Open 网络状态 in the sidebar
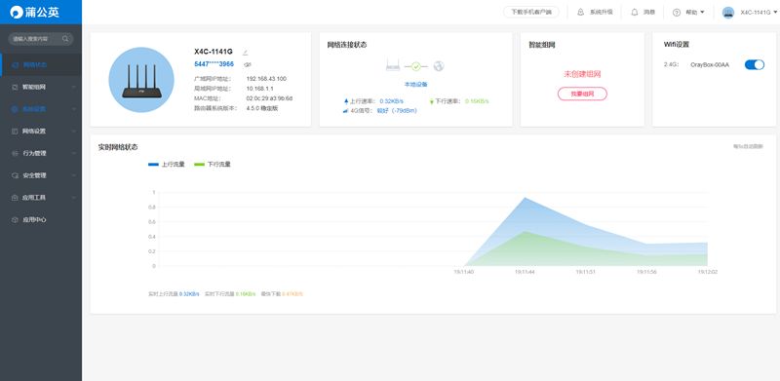The image size is (780, 381). point(41,64)
